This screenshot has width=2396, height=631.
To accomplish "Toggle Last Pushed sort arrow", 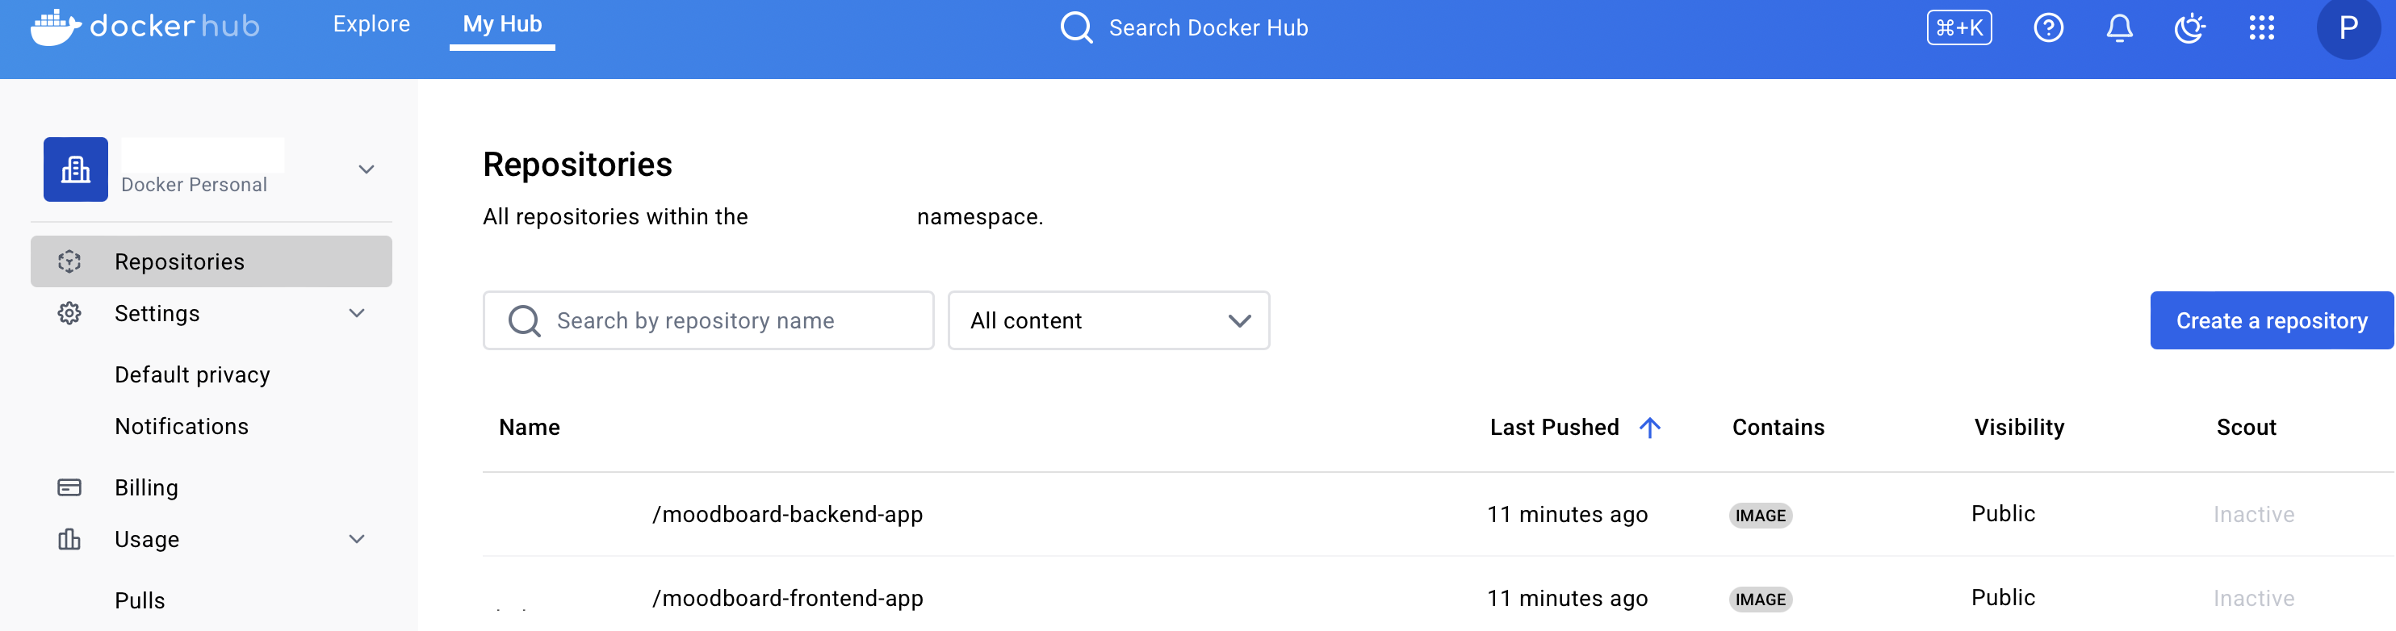I will pyautogui.click(x=1649, y=428).
